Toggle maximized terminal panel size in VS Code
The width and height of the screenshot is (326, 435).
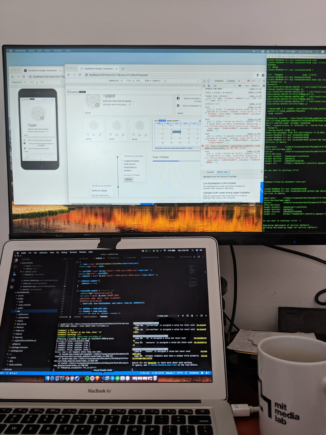197,316
